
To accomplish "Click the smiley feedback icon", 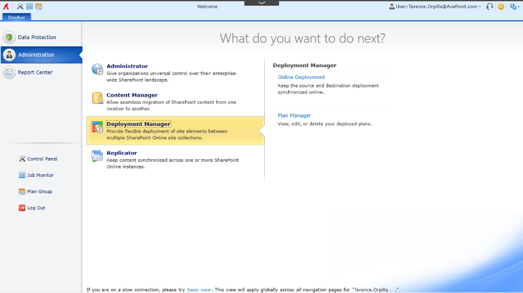I will (501, 7).
